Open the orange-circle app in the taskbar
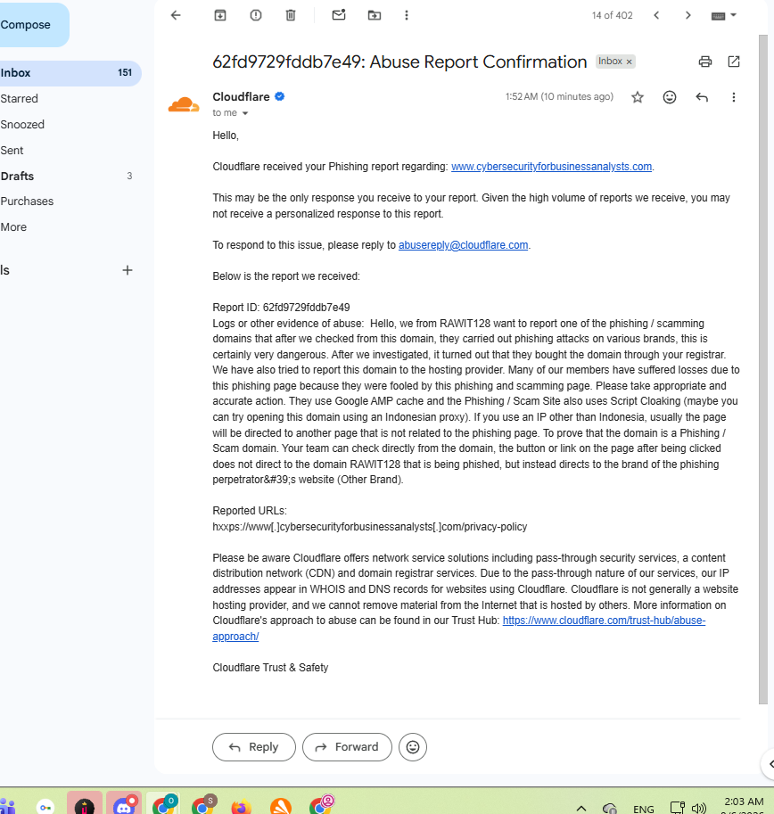 (x=280, y=807)
